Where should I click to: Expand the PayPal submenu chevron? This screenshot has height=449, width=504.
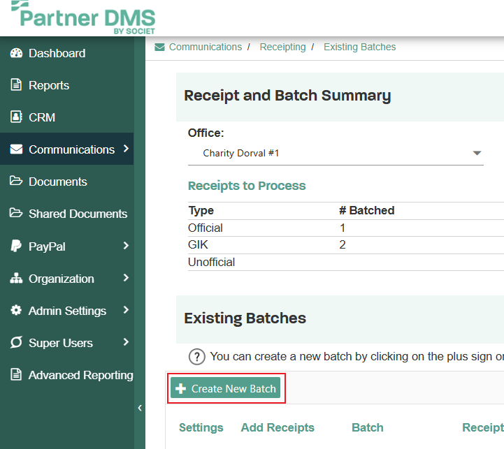tap(126, 246)
